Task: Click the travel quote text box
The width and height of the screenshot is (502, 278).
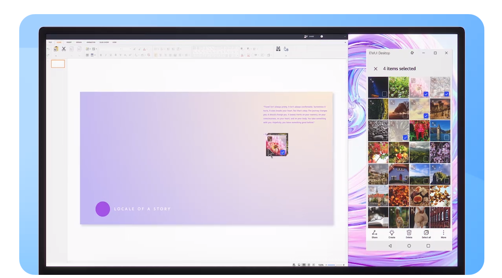Action: click(295, 115)
